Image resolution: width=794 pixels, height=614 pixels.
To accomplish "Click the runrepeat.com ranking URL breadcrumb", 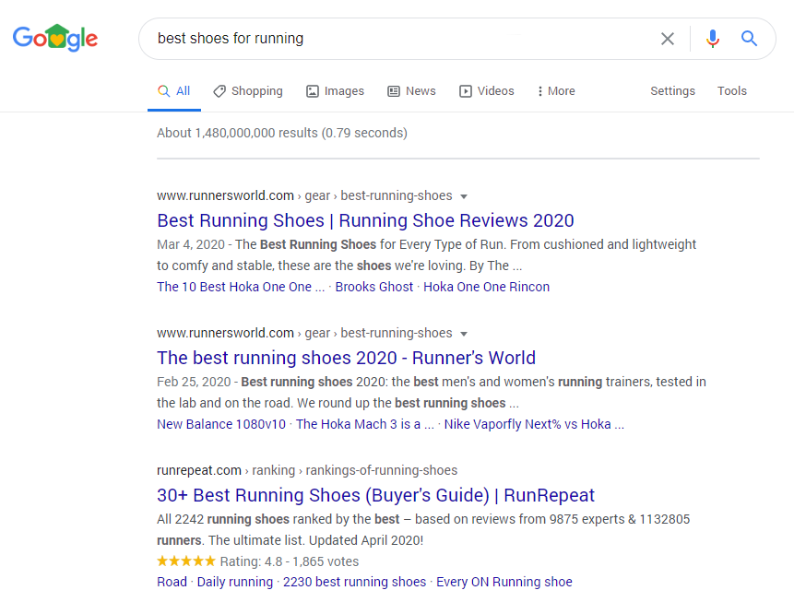I will coord(307,470).
